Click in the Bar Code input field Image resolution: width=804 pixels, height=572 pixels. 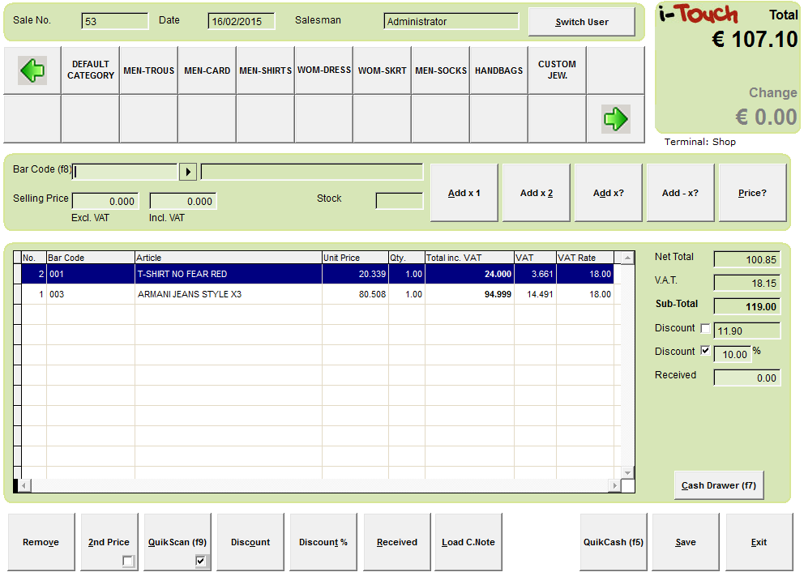pos(126,172)
